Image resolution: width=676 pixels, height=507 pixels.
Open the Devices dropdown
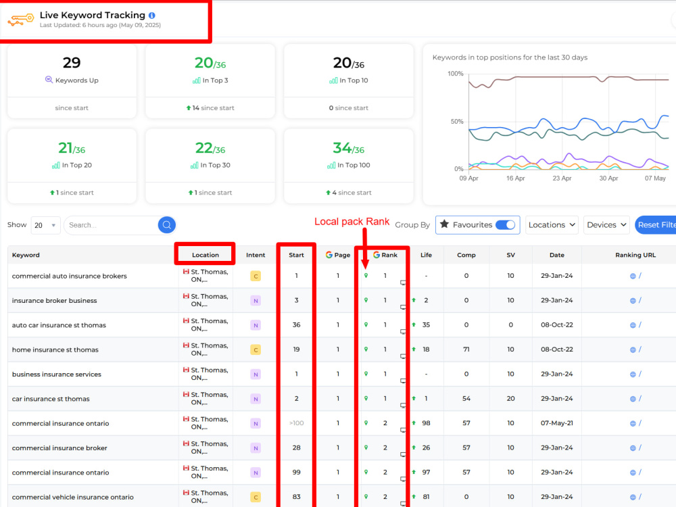(606, 224)
